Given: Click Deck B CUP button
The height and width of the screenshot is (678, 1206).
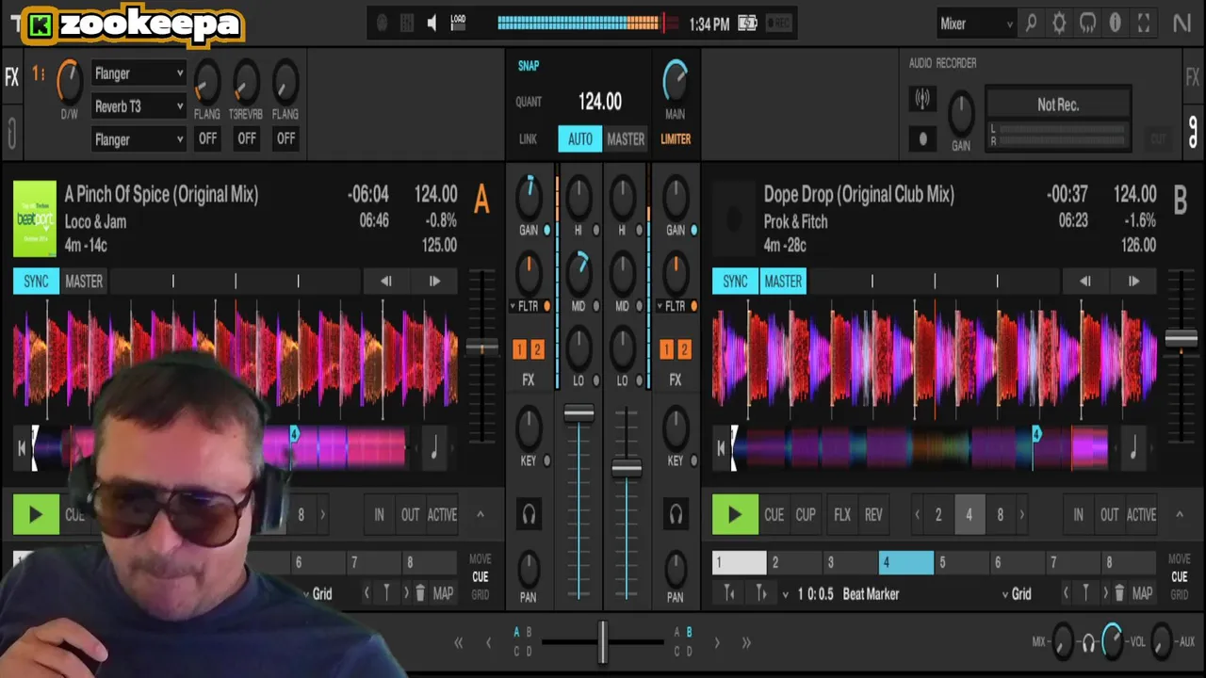Looking at the screenshot, I should point(806,515).
